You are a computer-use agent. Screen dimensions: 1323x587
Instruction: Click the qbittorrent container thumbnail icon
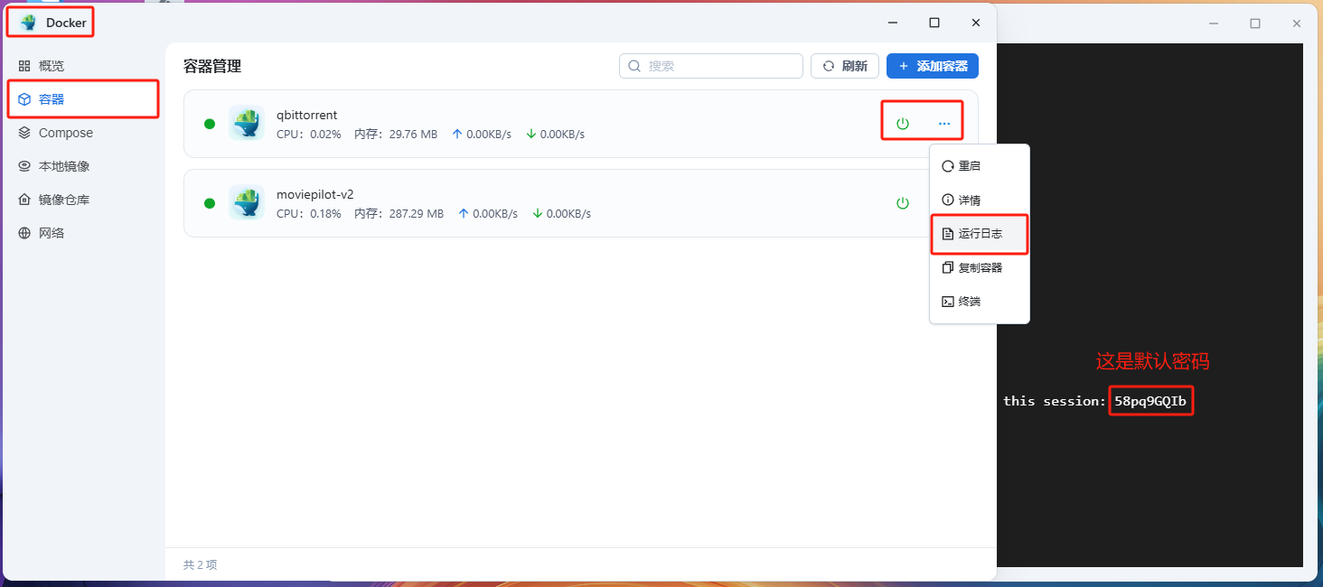(247, 123)
